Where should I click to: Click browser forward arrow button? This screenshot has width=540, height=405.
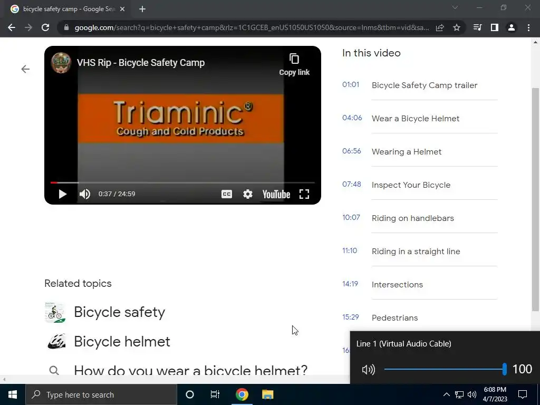point(28,27)
